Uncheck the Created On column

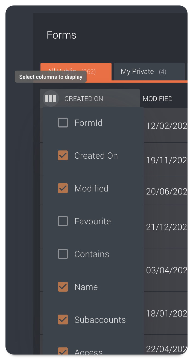[63, 156]
